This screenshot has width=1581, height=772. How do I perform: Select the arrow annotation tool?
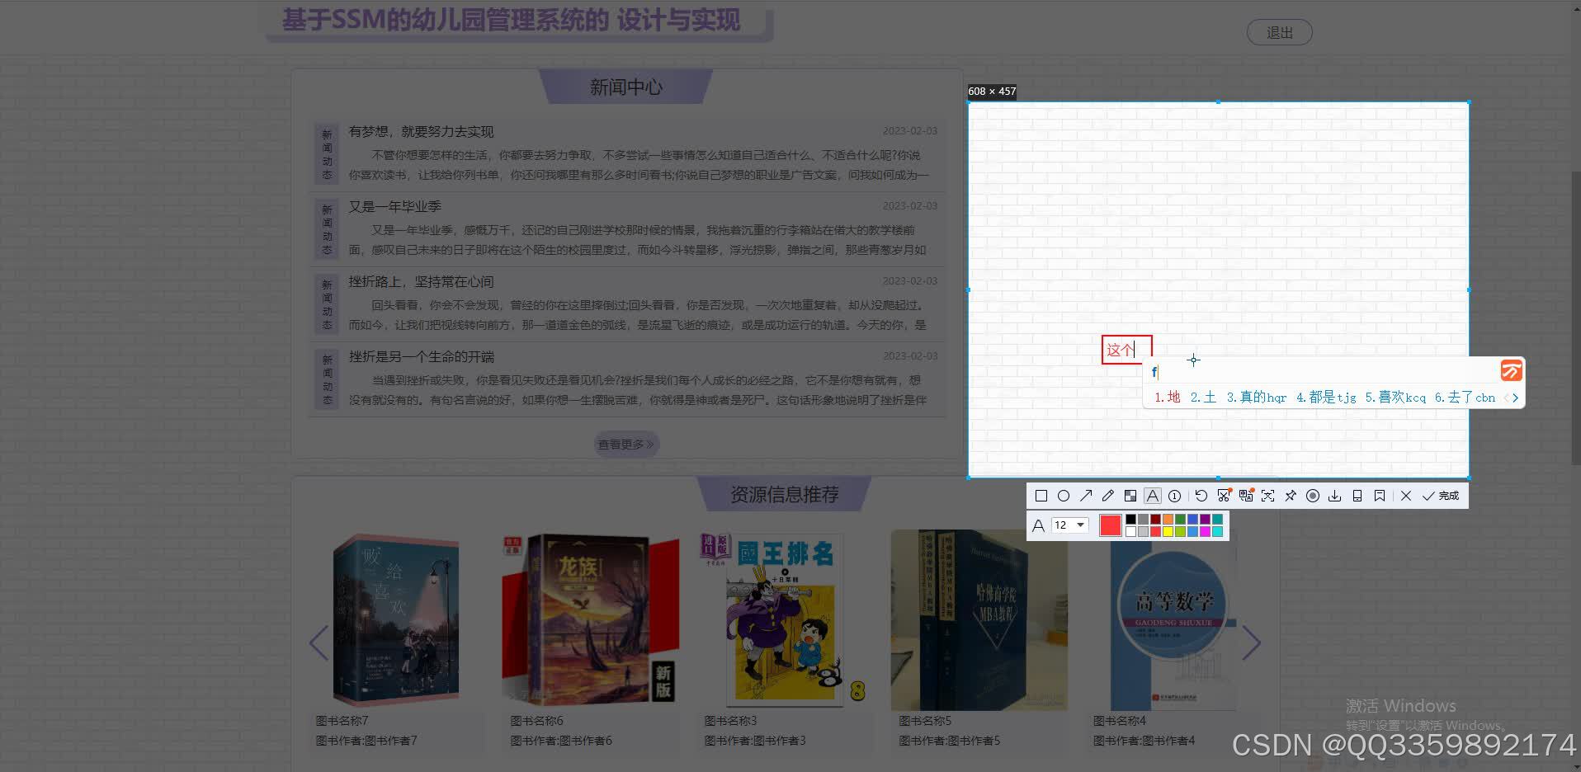(x=1086, y=496)
